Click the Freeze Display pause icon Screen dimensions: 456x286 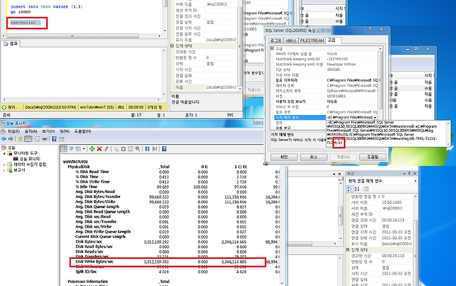(147, 149)
